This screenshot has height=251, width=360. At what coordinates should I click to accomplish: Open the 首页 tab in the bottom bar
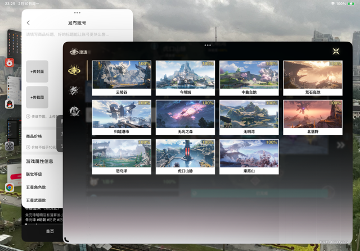tap(50, 231)
